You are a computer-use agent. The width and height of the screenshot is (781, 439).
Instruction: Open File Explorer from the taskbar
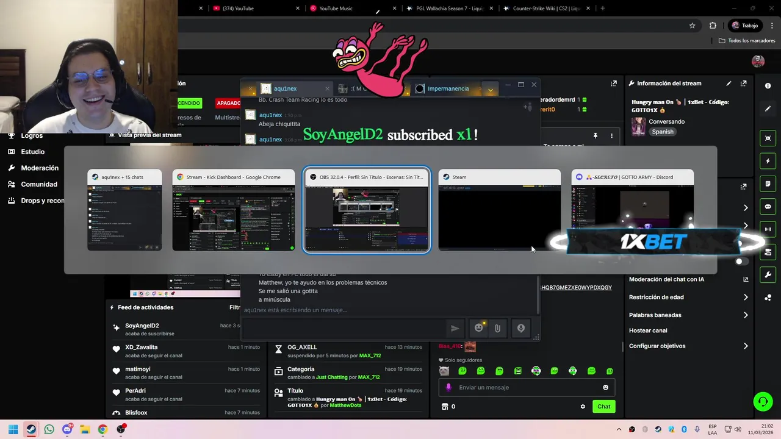(84, 429)
